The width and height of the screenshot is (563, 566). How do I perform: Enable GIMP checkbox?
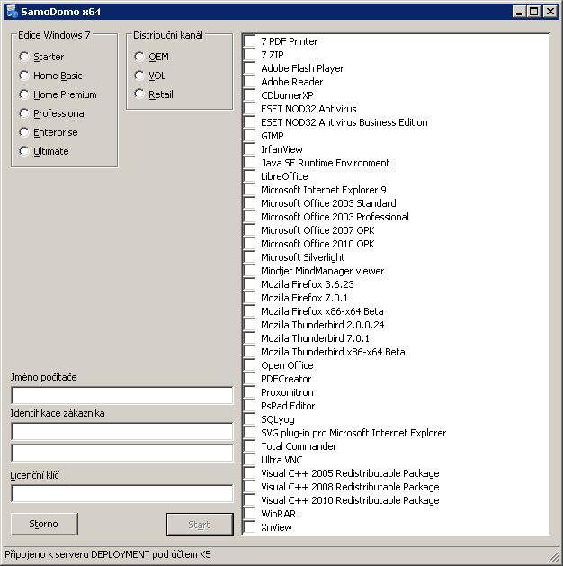(x=249, y=136)
